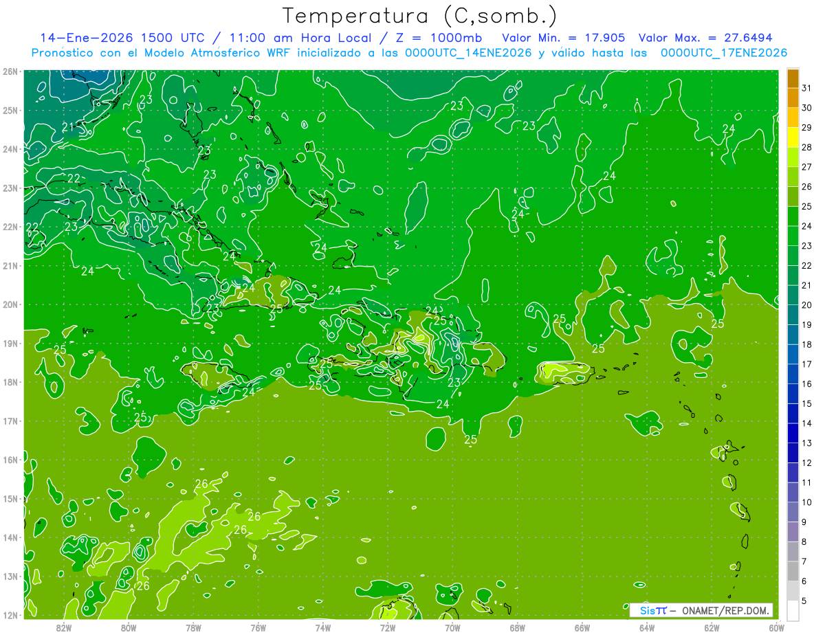825x637 pixels.
Task: Click the '5' label on the color scale
Action: click(804, 601)
